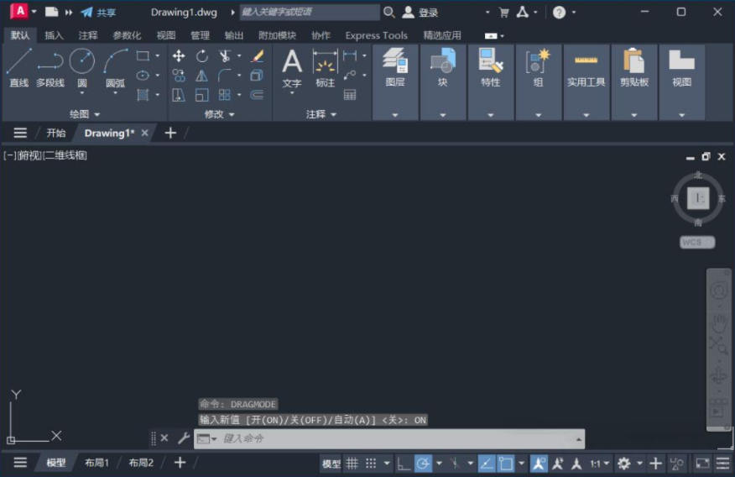Open the Arc tool dropdown arrow

click(115, 93)
